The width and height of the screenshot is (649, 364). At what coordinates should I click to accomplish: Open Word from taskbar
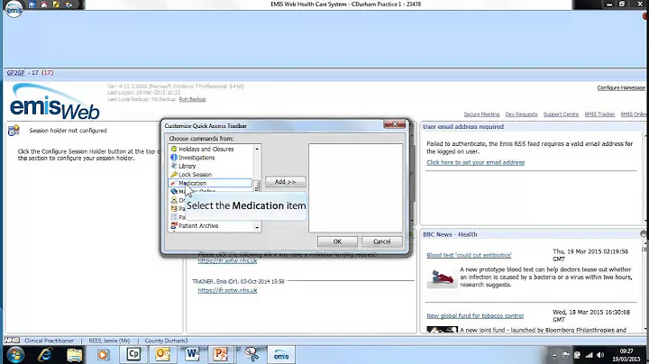point(192,354)
